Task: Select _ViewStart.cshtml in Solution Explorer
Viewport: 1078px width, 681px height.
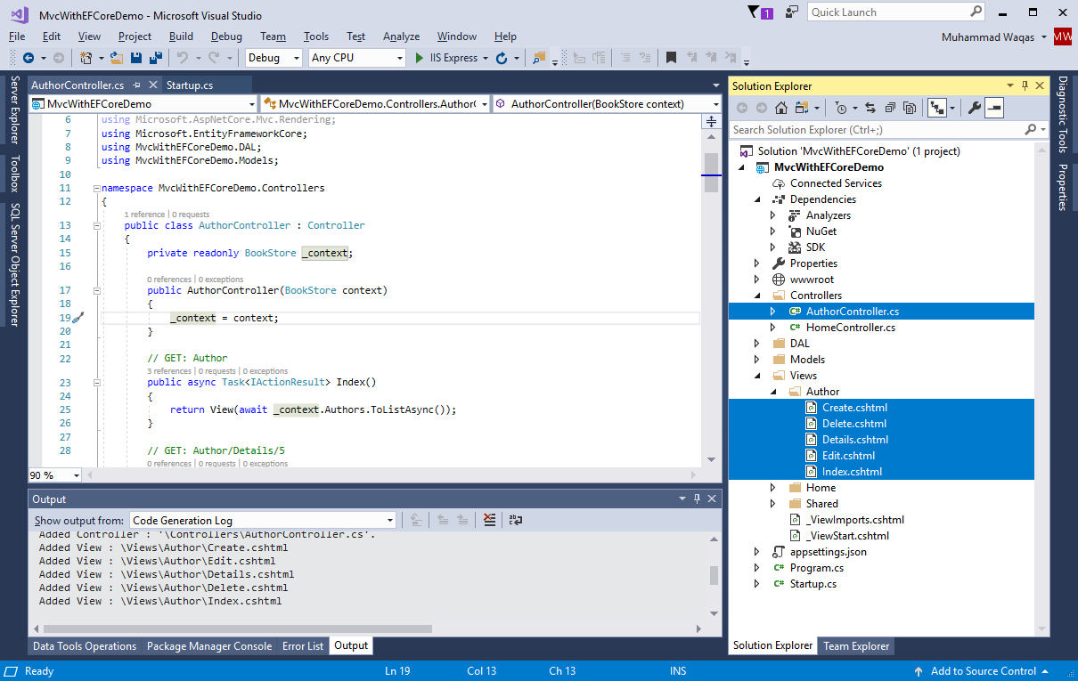Action: pyautogui.click(x=847, y=536)
